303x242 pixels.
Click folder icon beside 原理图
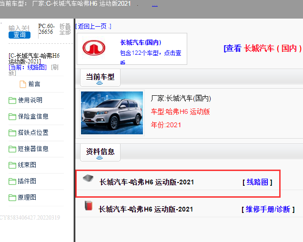[x=12, y=198]
